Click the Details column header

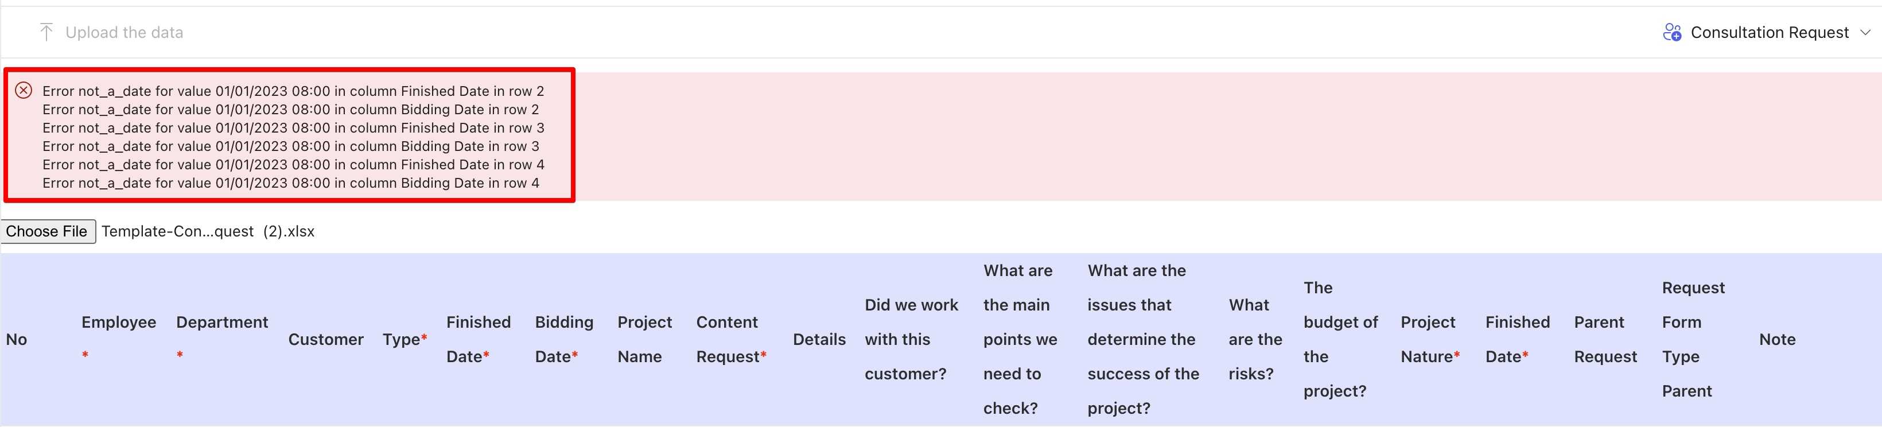point(819,339)
